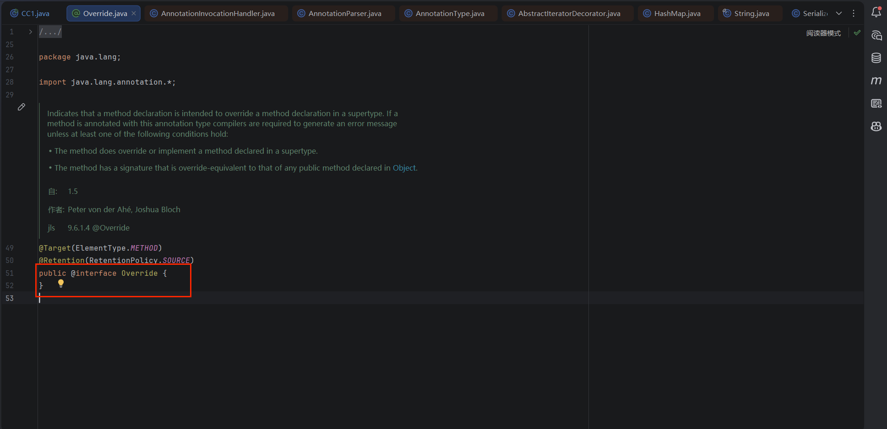Click the "package java.lang;" line
Image resolution: width=887 pixels, height=429 pixels.
coord(80,57)
